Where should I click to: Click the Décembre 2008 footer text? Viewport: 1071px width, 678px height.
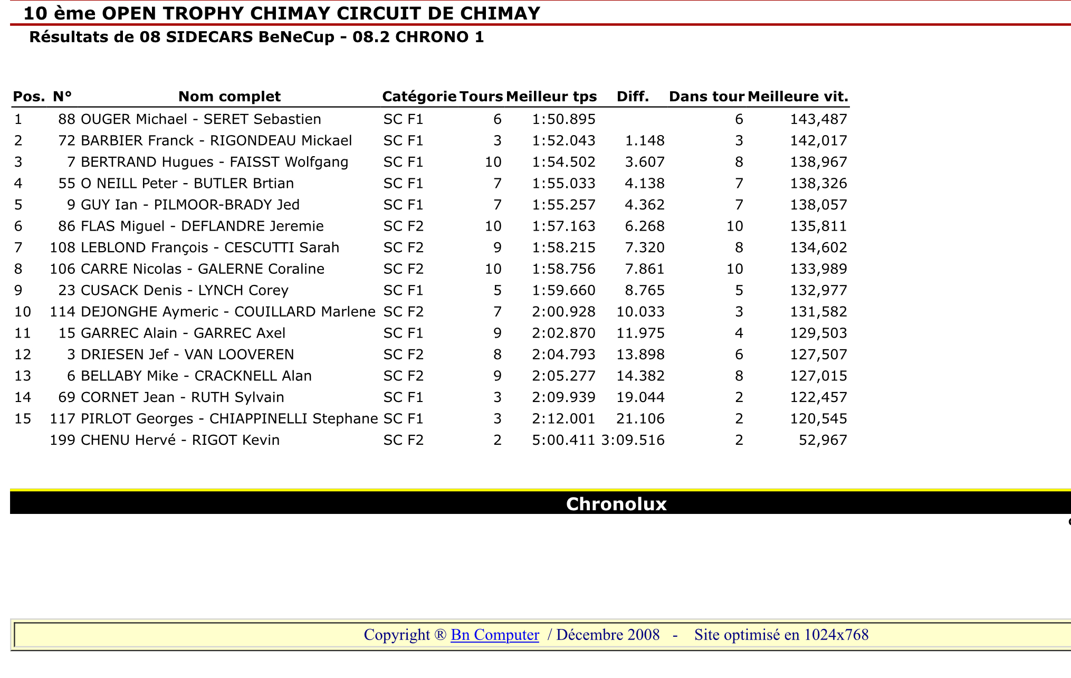pos(608,635)
